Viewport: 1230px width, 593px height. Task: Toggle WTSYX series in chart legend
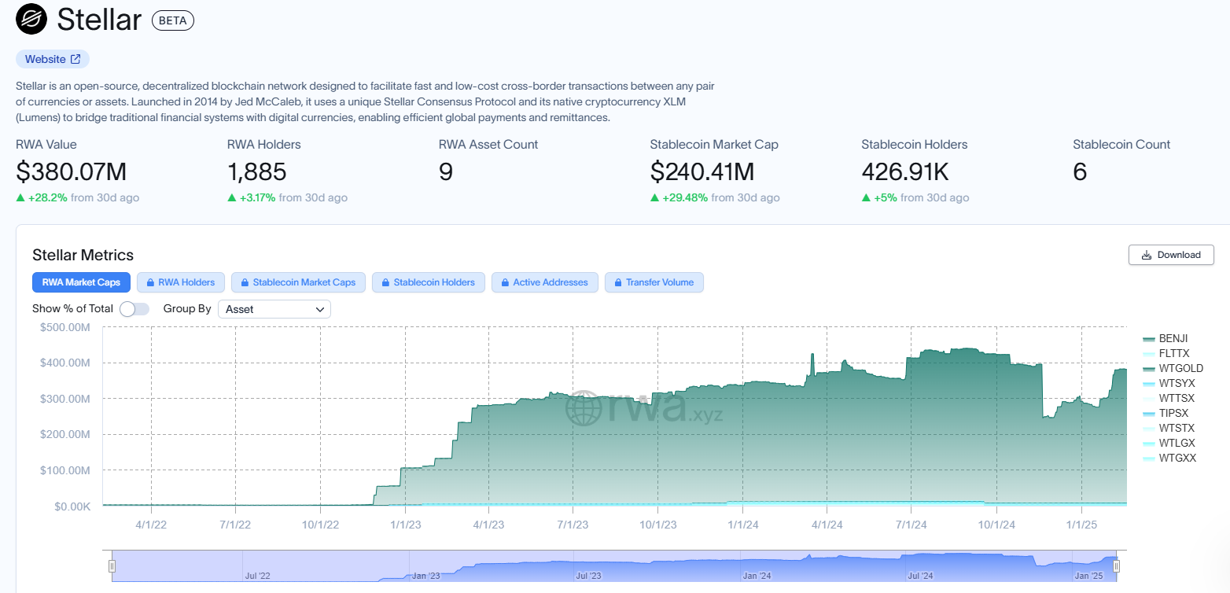pyautogui.click(x=1168, y=383)
